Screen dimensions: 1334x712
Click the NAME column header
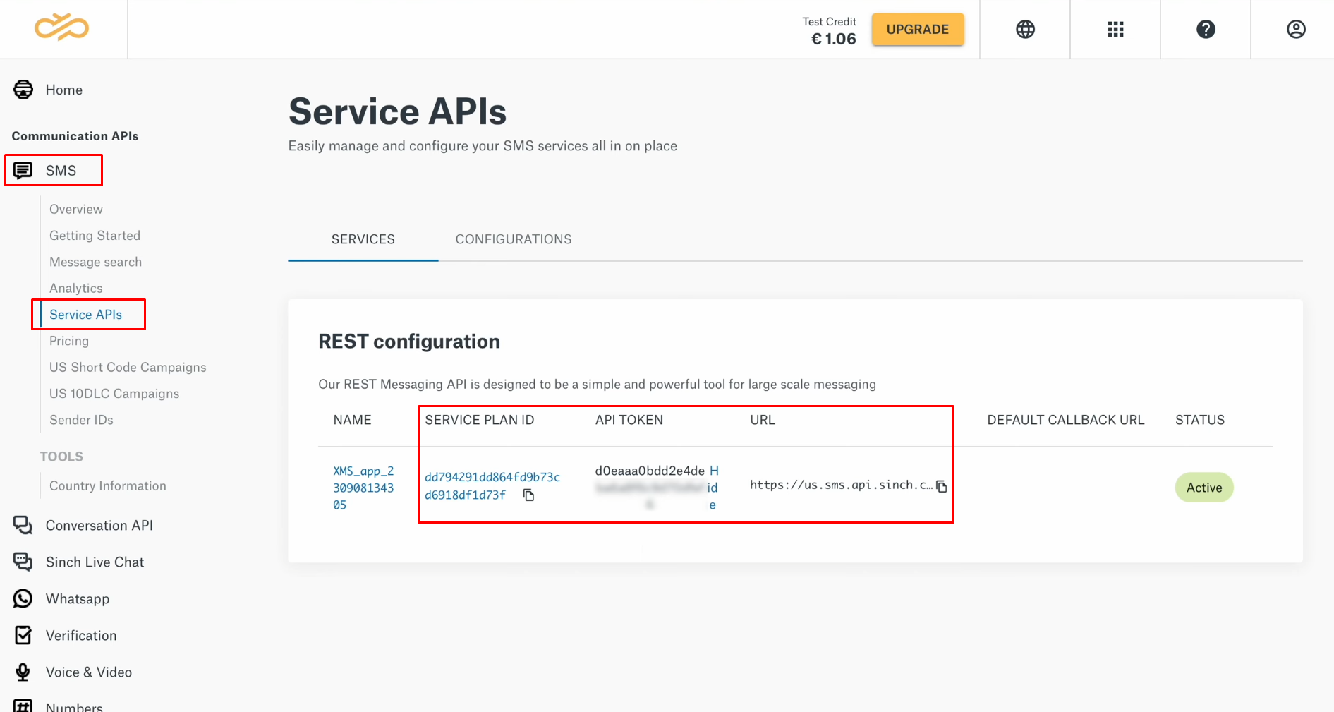click(x=352, y=420)
